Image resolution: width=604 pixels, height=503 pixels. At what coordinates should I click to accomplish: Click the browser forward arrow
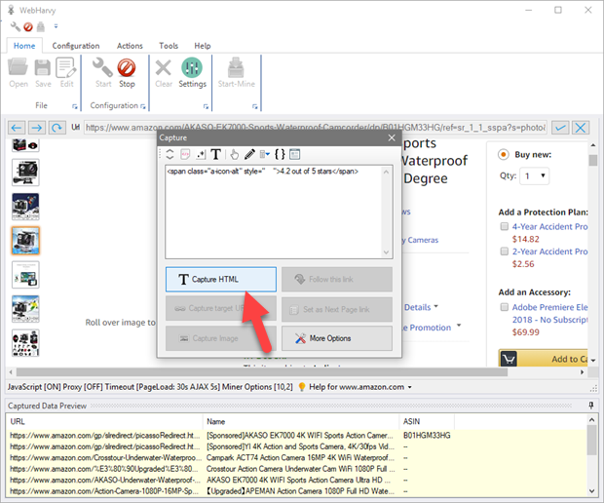pyautogui.click(x=36, y=128)
